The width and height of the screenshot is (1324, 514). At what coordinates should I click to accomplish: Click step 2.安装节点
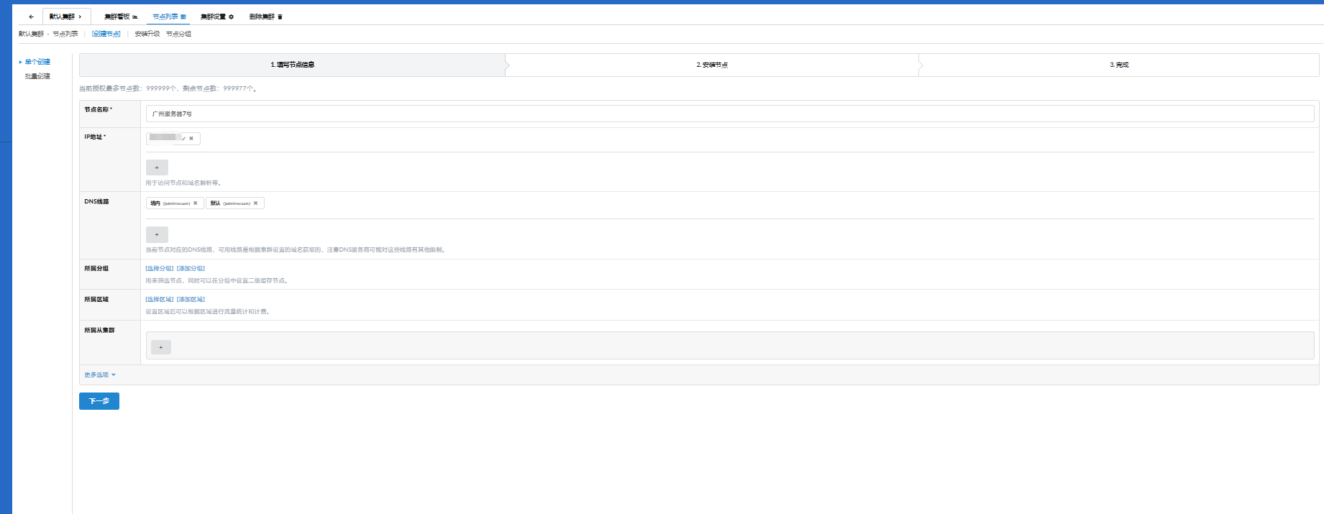(x=712, y=65)
